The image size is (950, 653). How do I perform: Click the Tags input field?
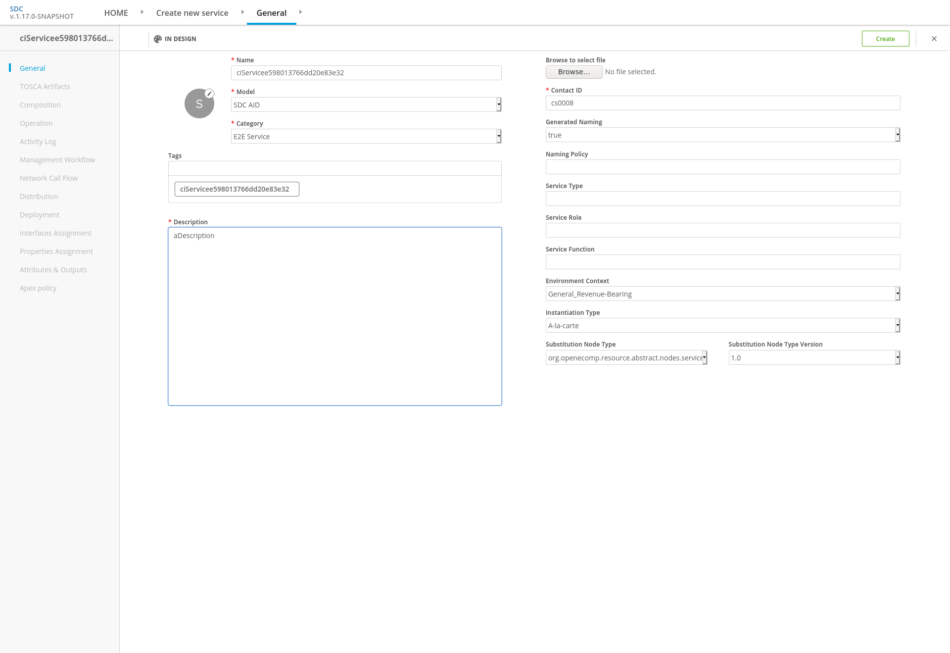[x=335, y=168]
